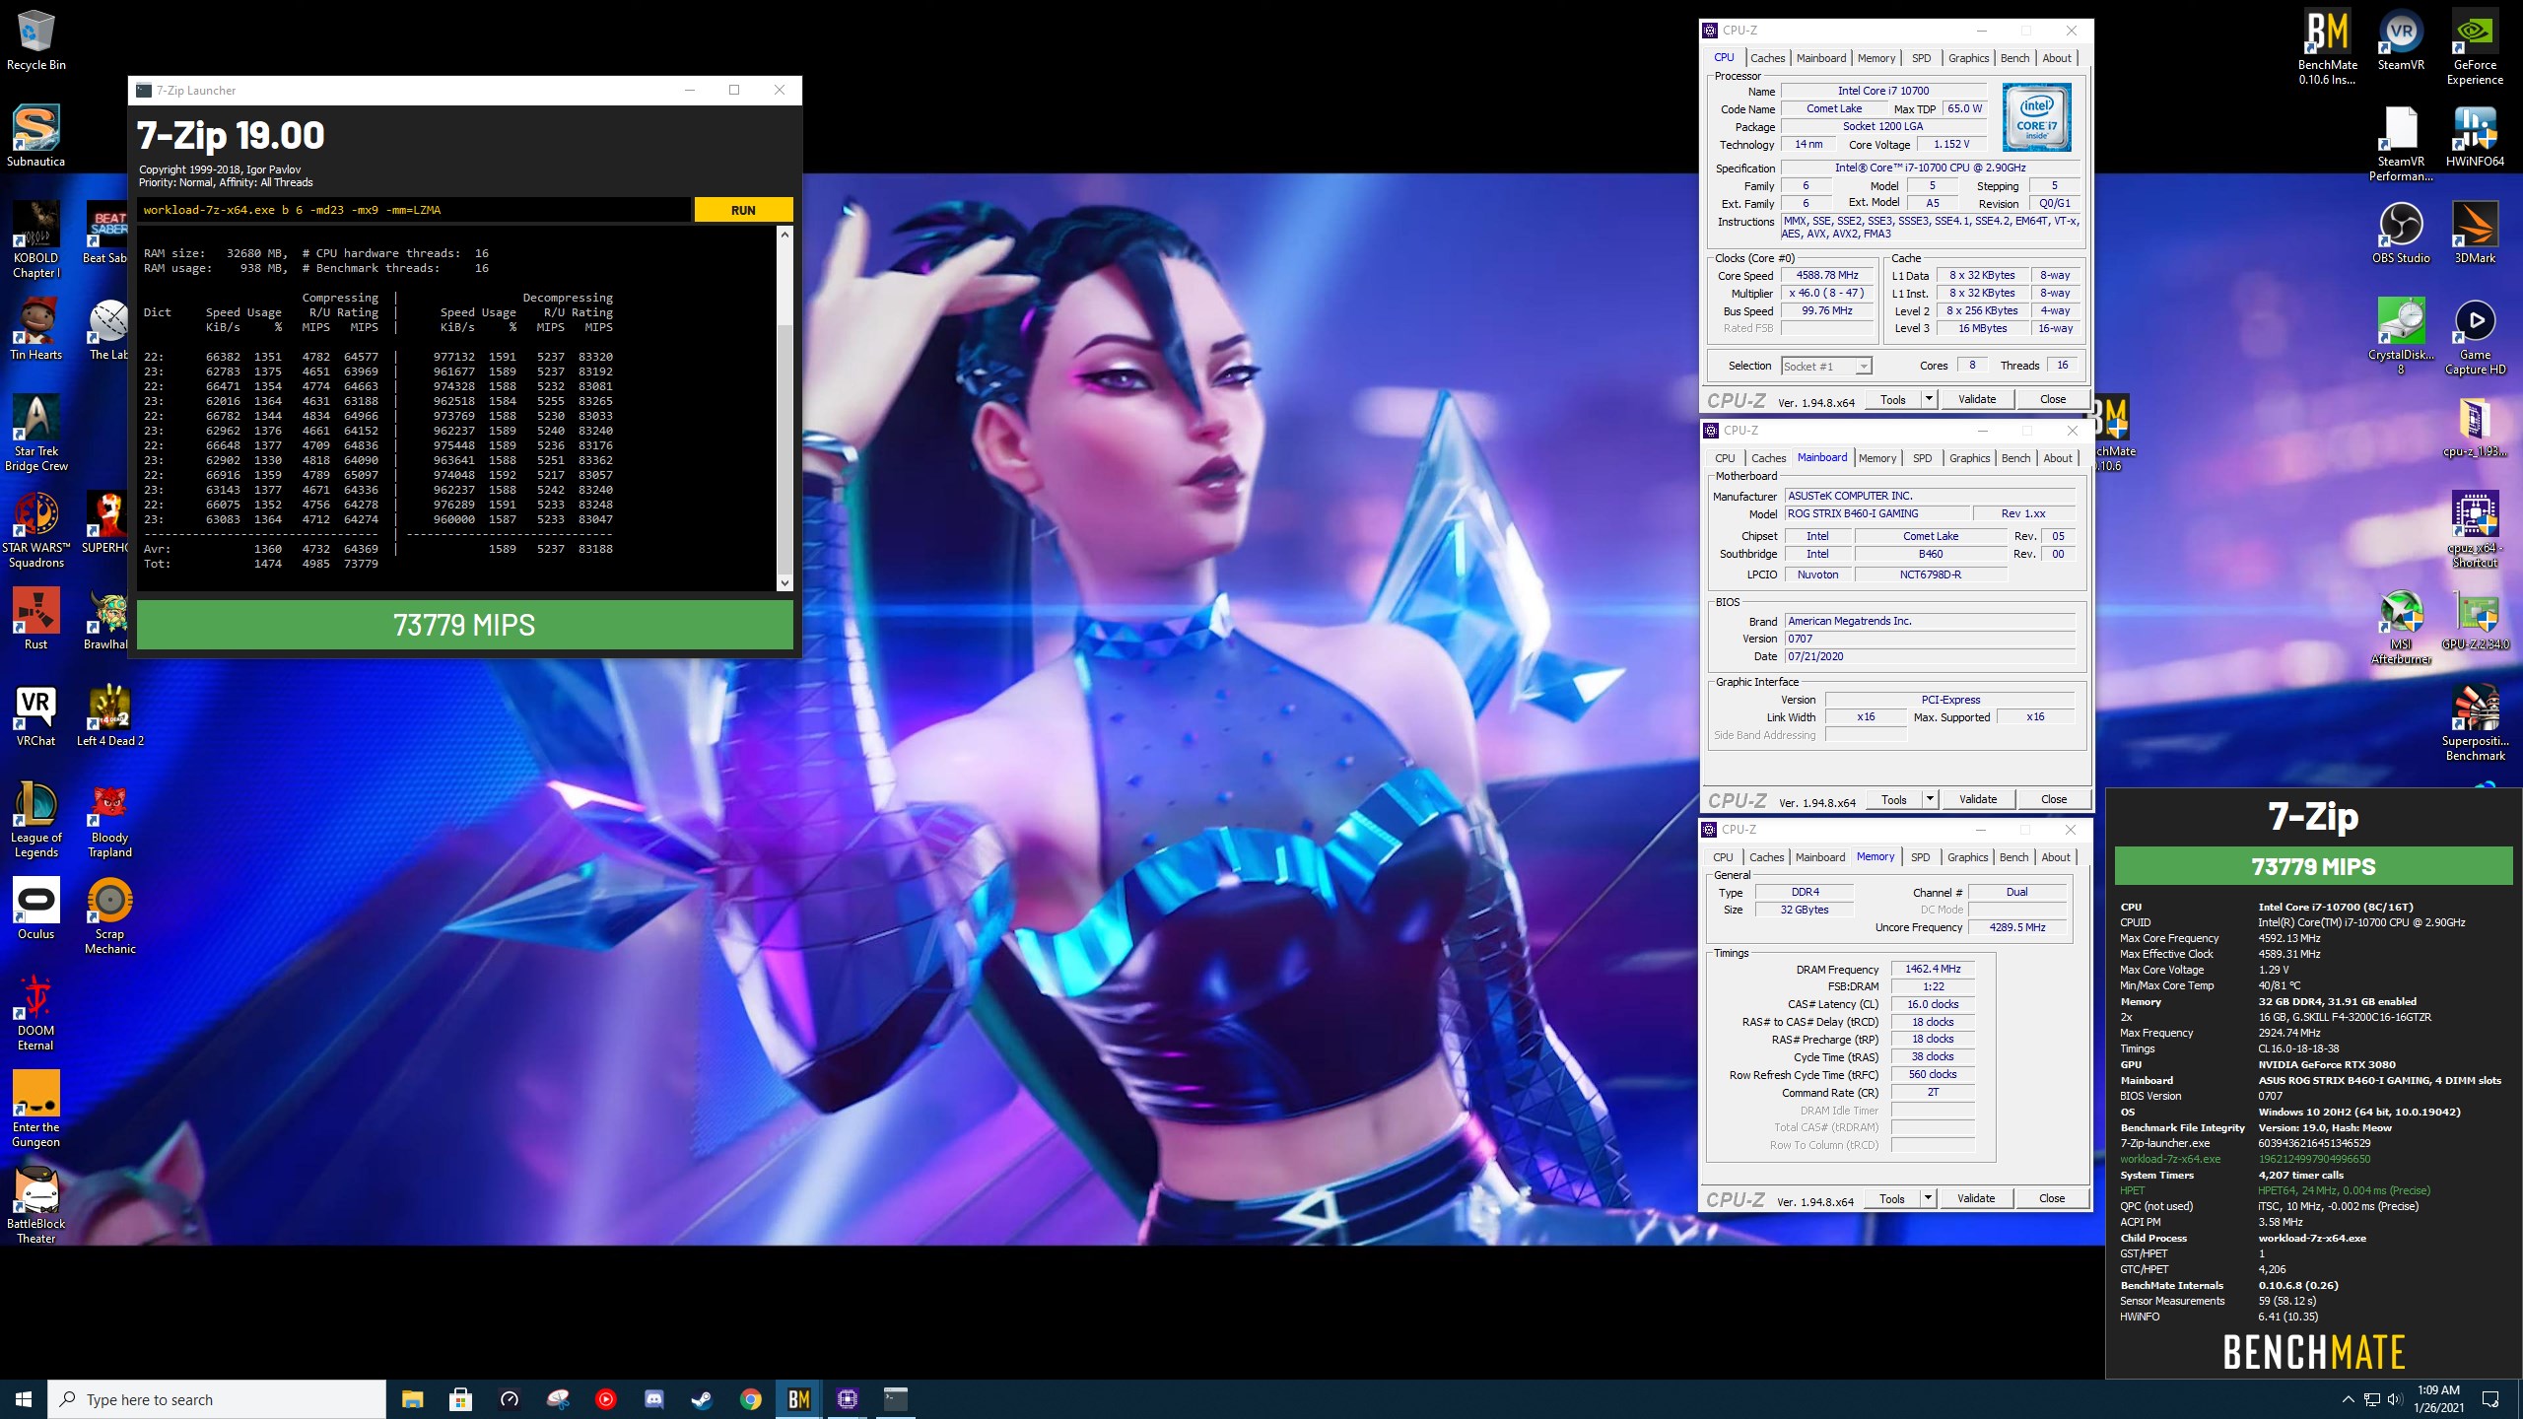Open the Tin Hearts desktop shortcut
The image size is (2523, 1419).
(x=36, y=330)
